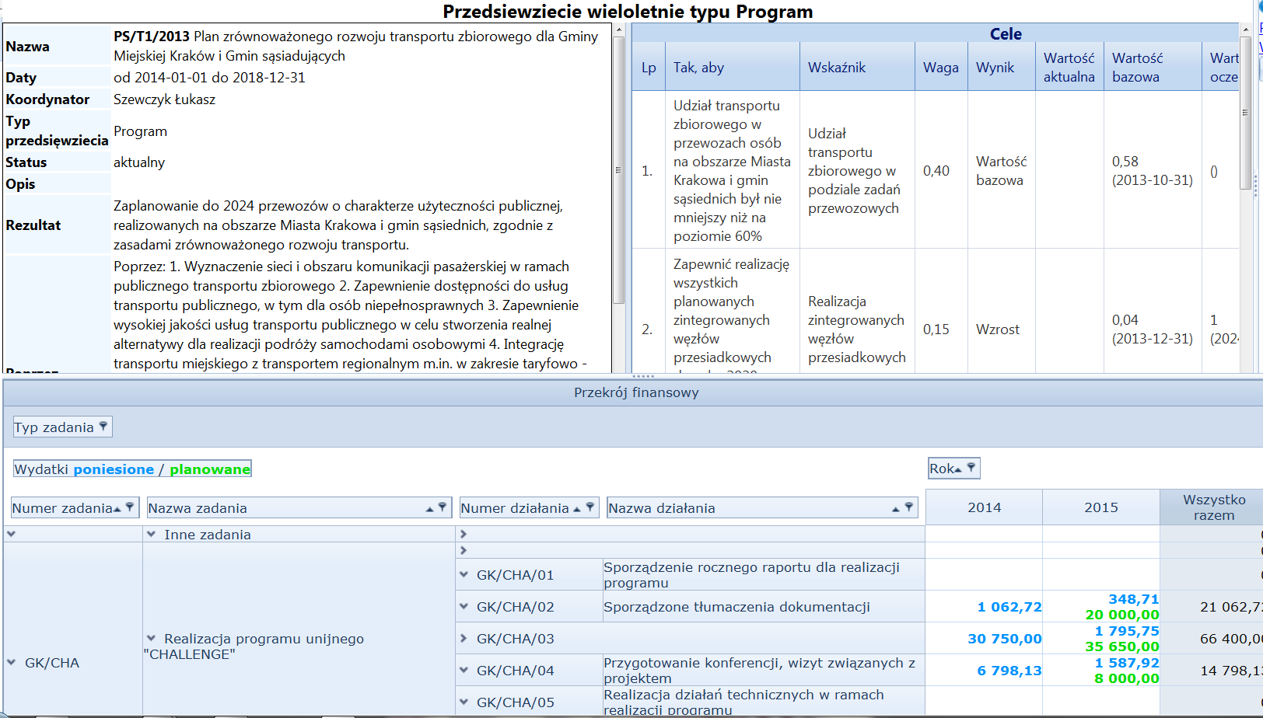Click the Tak, aby column header
The height and width of the screenshot is (718, 1263).
pyautogui.click(x=733, y=68)
